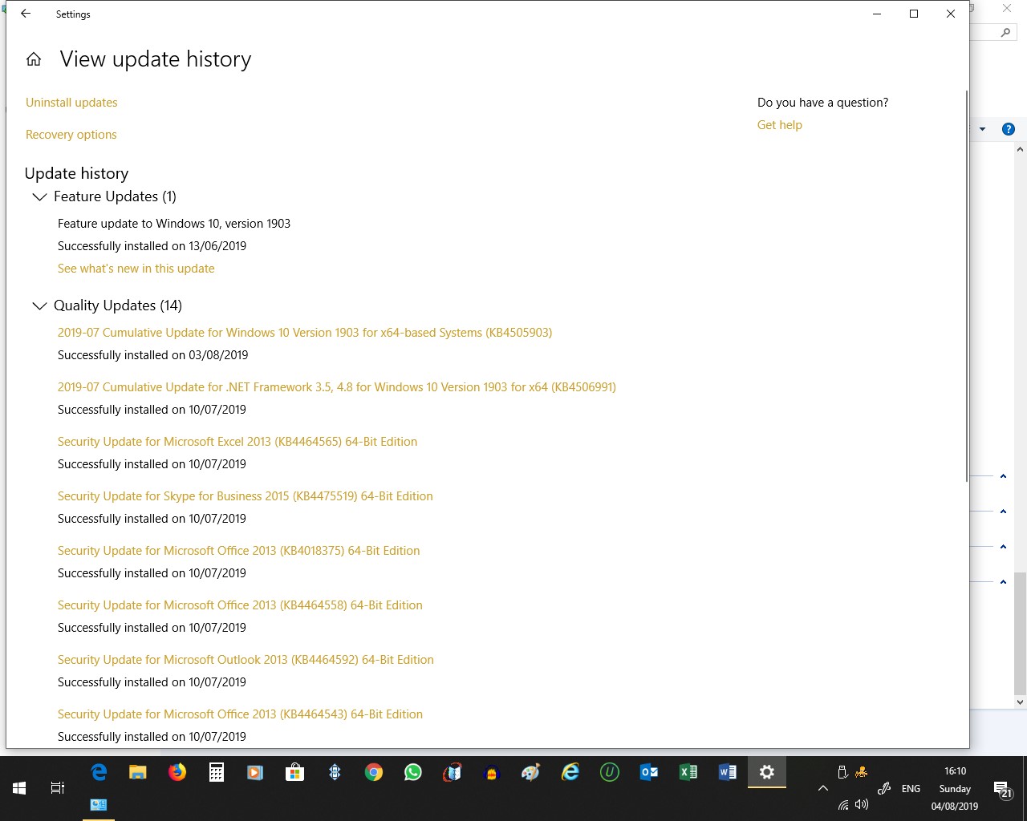Click the active Settings gear taskbar icon
1027x821 pixels.
[x=767, y=772]
